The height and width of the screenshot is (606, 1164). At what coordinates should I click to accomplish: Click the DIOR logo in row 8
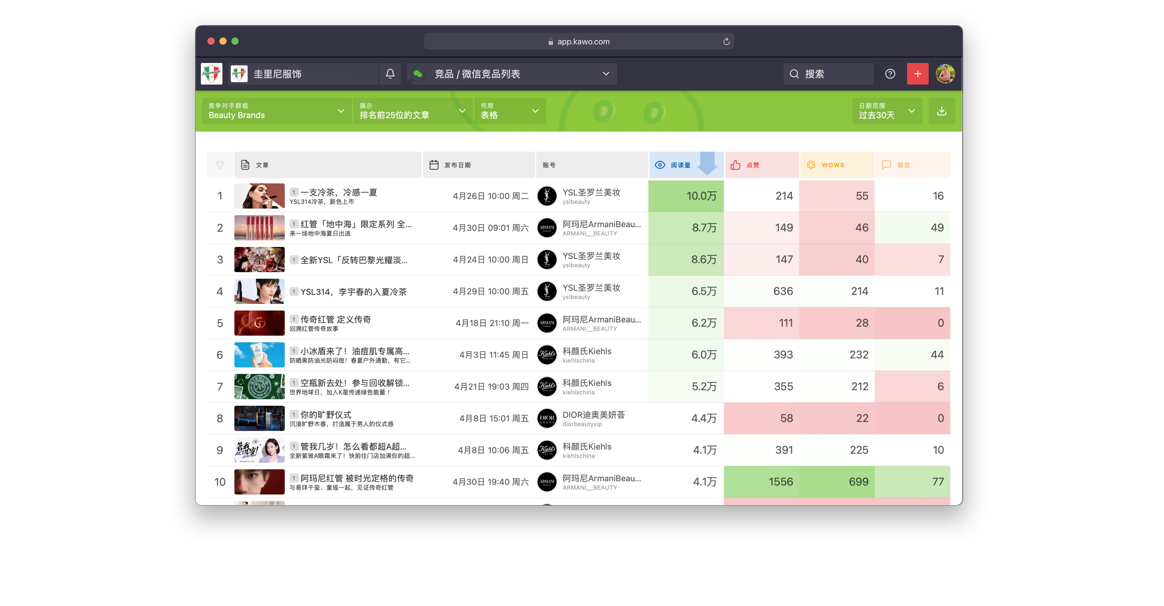(547, 418)
